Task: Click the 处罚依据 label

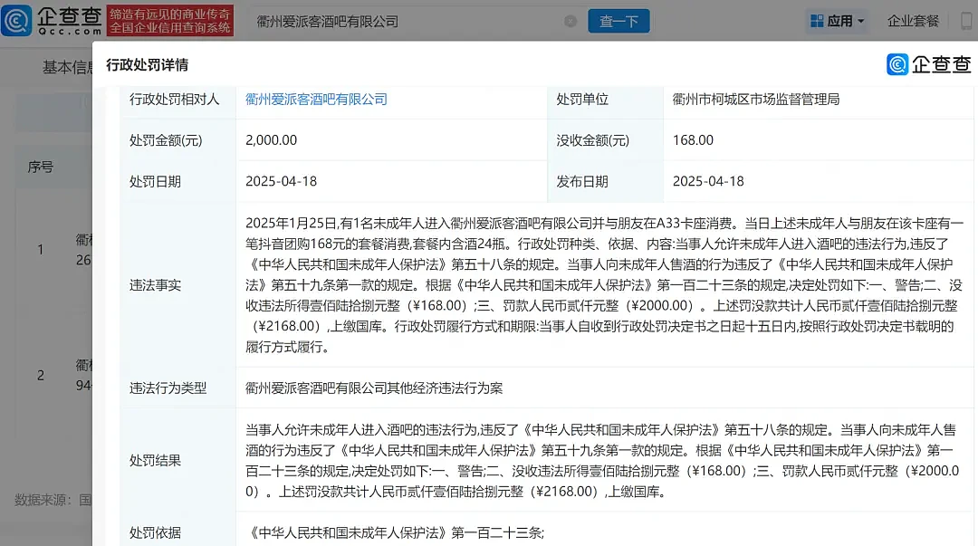Action: coord(156,533)
